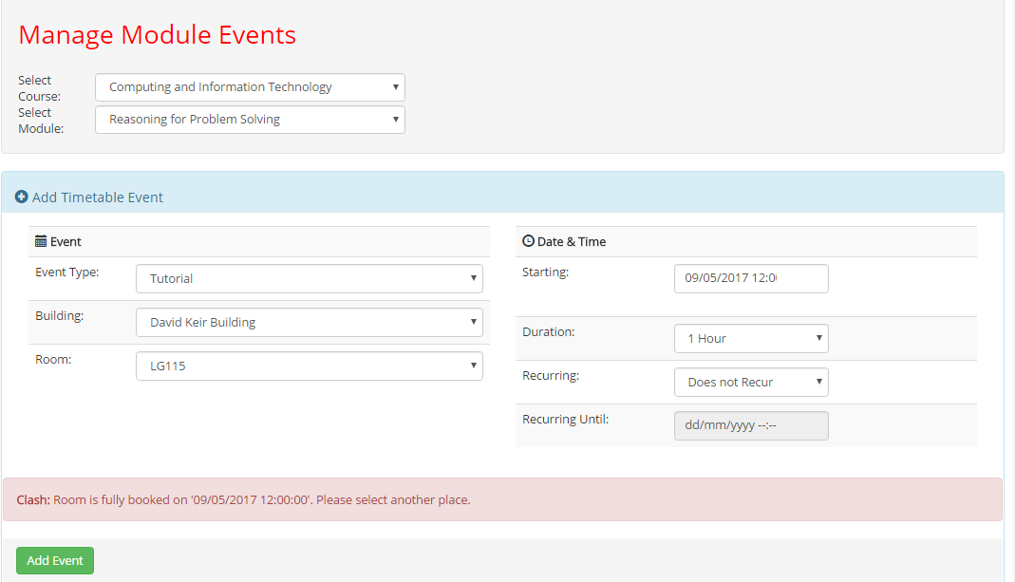The image size is (1015, 582).
Task: Click the arrow icon on the Recurring selector
Action: click(821, 382)
